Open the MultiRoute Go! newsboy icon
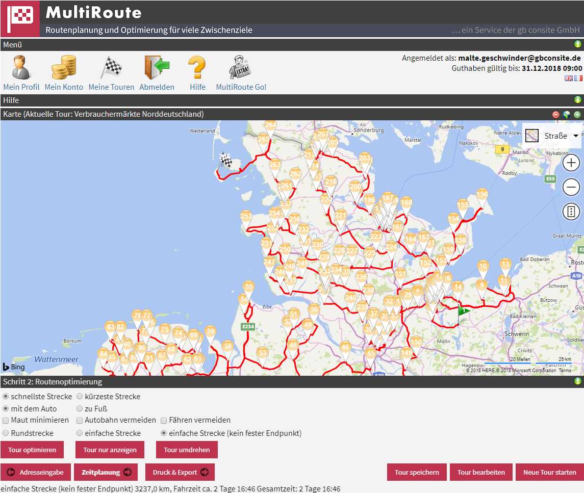This screenshot has width=584, height=493. pyautogui.click(x=240, y=67)
